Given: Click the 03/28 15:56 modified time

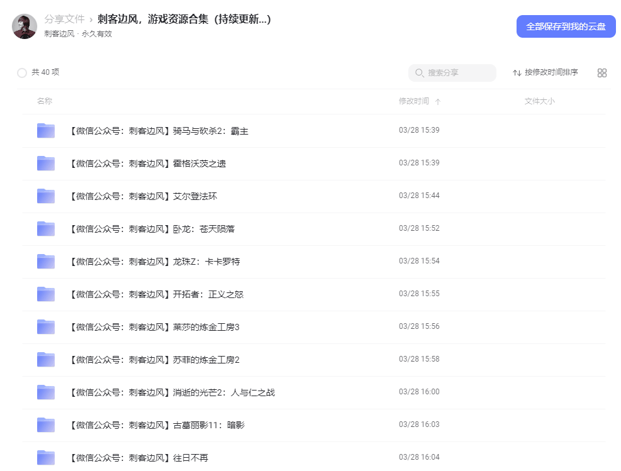Looking at the screenshot, I should tap(419, 326).
